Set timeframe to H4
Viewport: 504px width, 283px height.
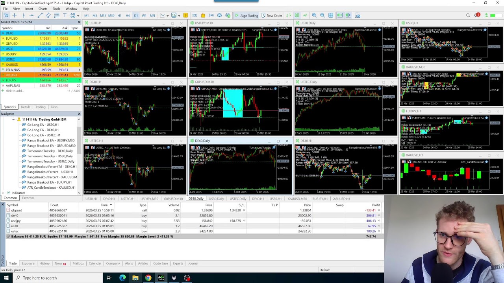tap(128, 15)
